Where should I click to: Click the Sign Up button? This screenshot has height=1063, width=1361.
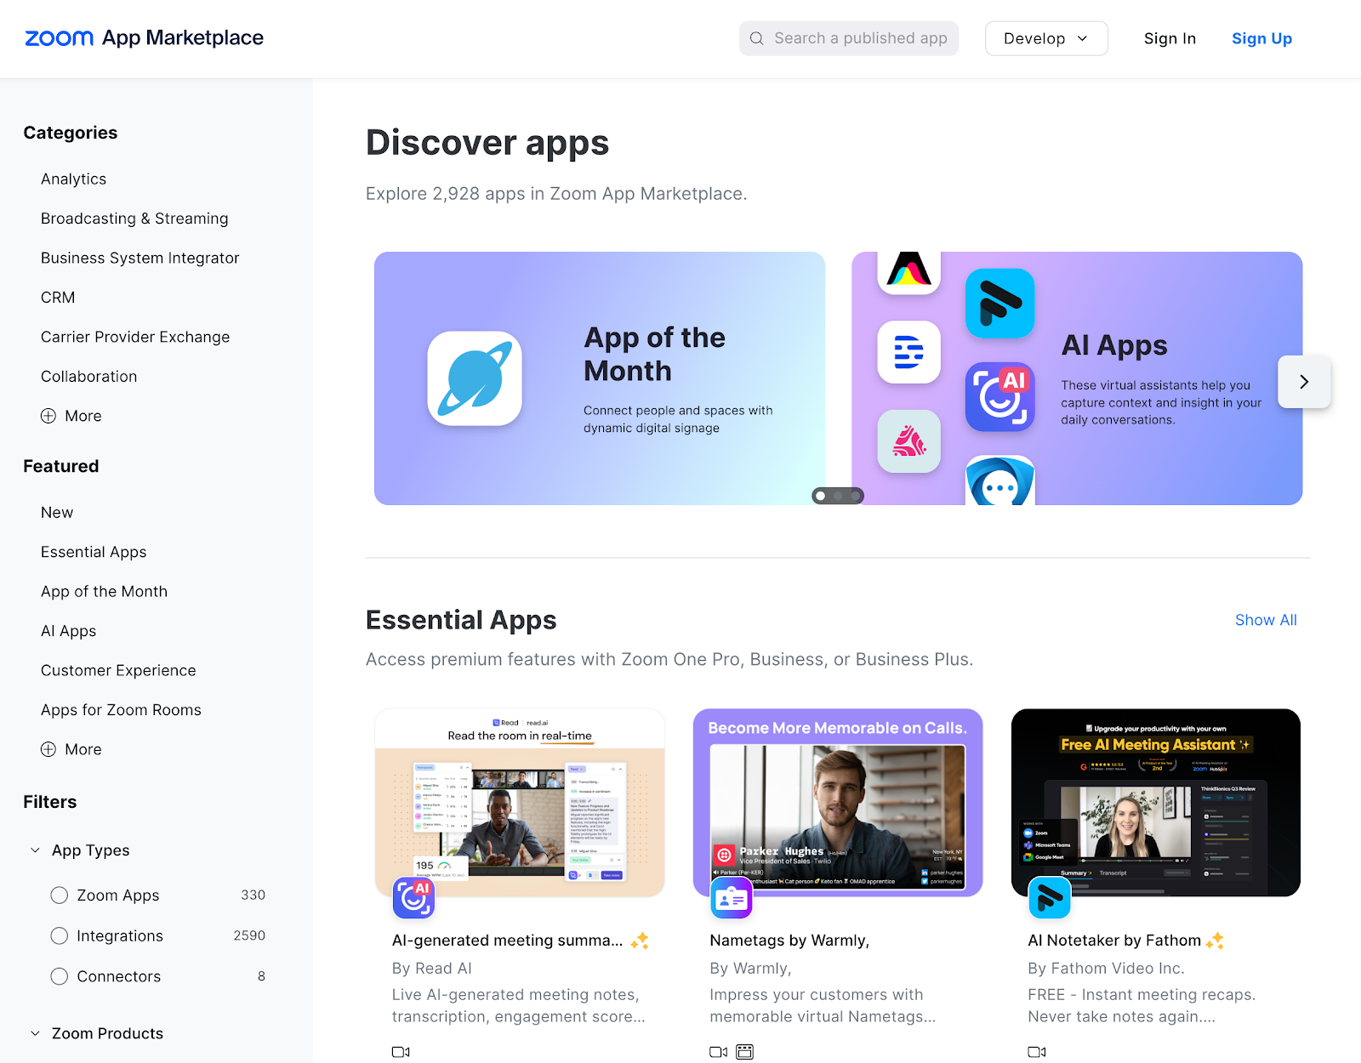pyautogui.click(x=1261, y=38)
